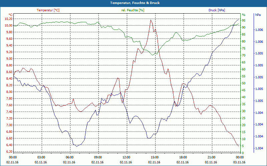Select the 50 humidity axis tick
The image size is (267, 166).
[x=244, y=83]
